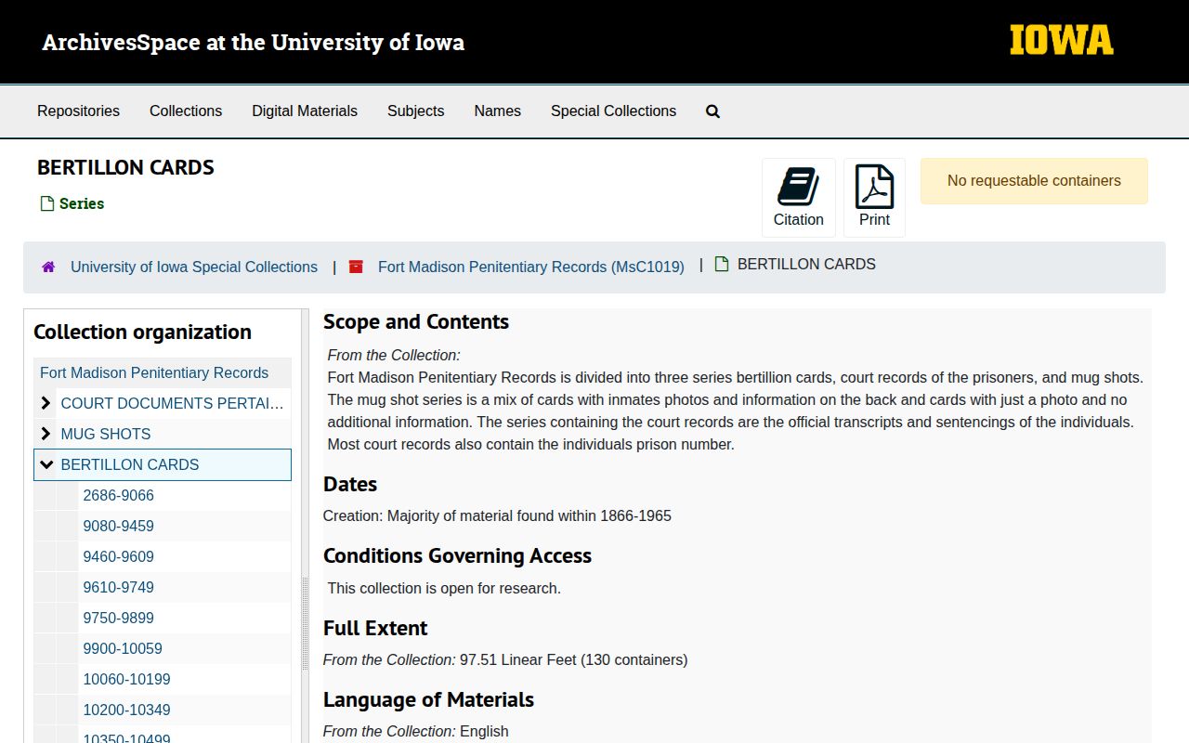Click the Series file icon under title
The image size is (1189, 743).
(47, 203)
